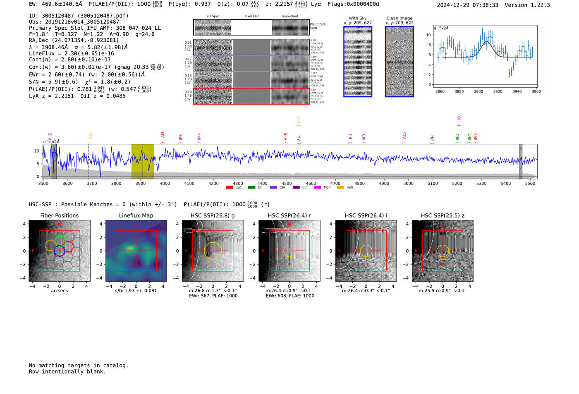
Task: Open the HSC SSP(26.8) g cutout
Action: tap(213, 251)
